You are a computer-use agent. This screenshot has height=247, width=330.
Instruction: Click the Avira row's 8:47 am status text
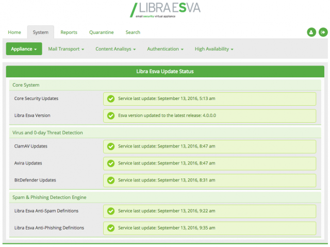point(167,163)
